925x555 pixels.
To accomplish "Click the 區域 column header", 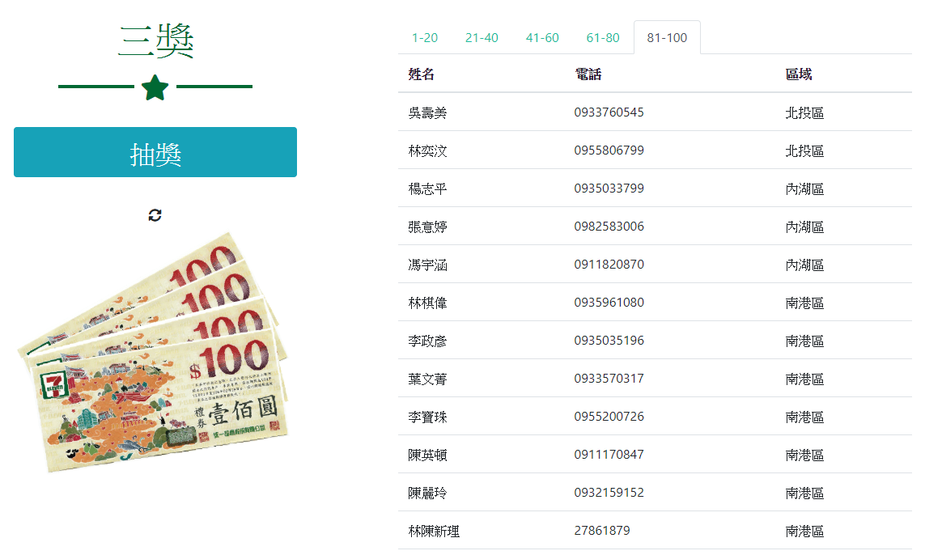I will (x=799, y=74).
